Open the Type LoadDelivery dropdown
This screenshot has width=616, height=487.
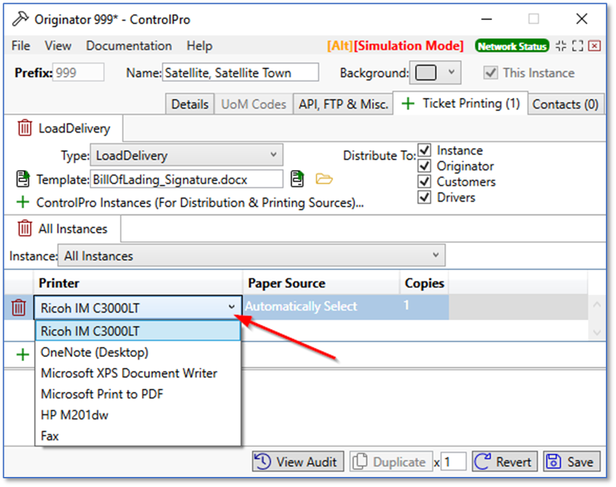186,155
